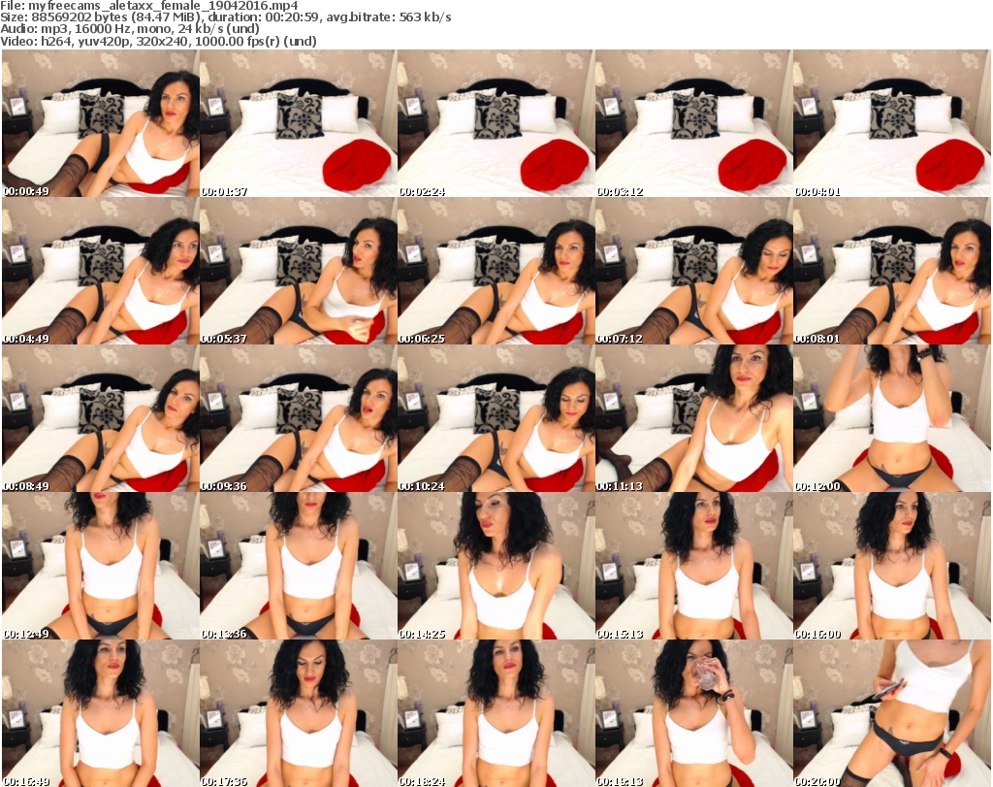Pick the frame stamped 00:08:49
993x787 pixels.
(101, 418)
